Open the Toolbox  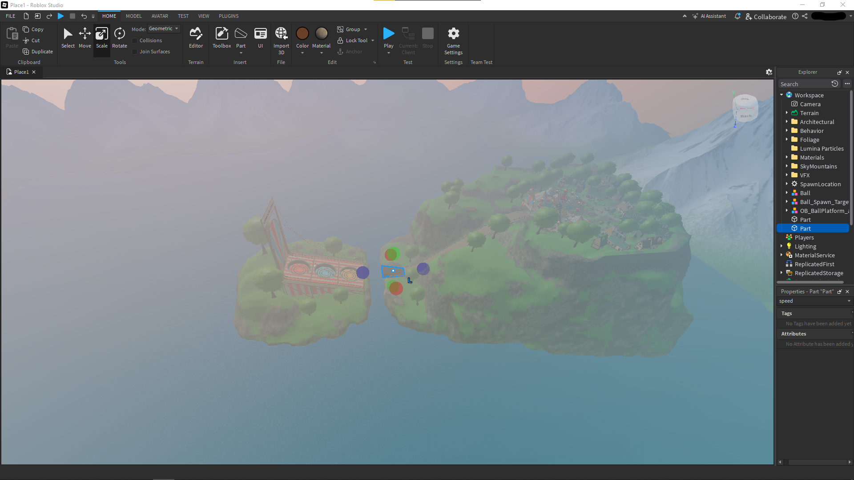pos(222,38)
